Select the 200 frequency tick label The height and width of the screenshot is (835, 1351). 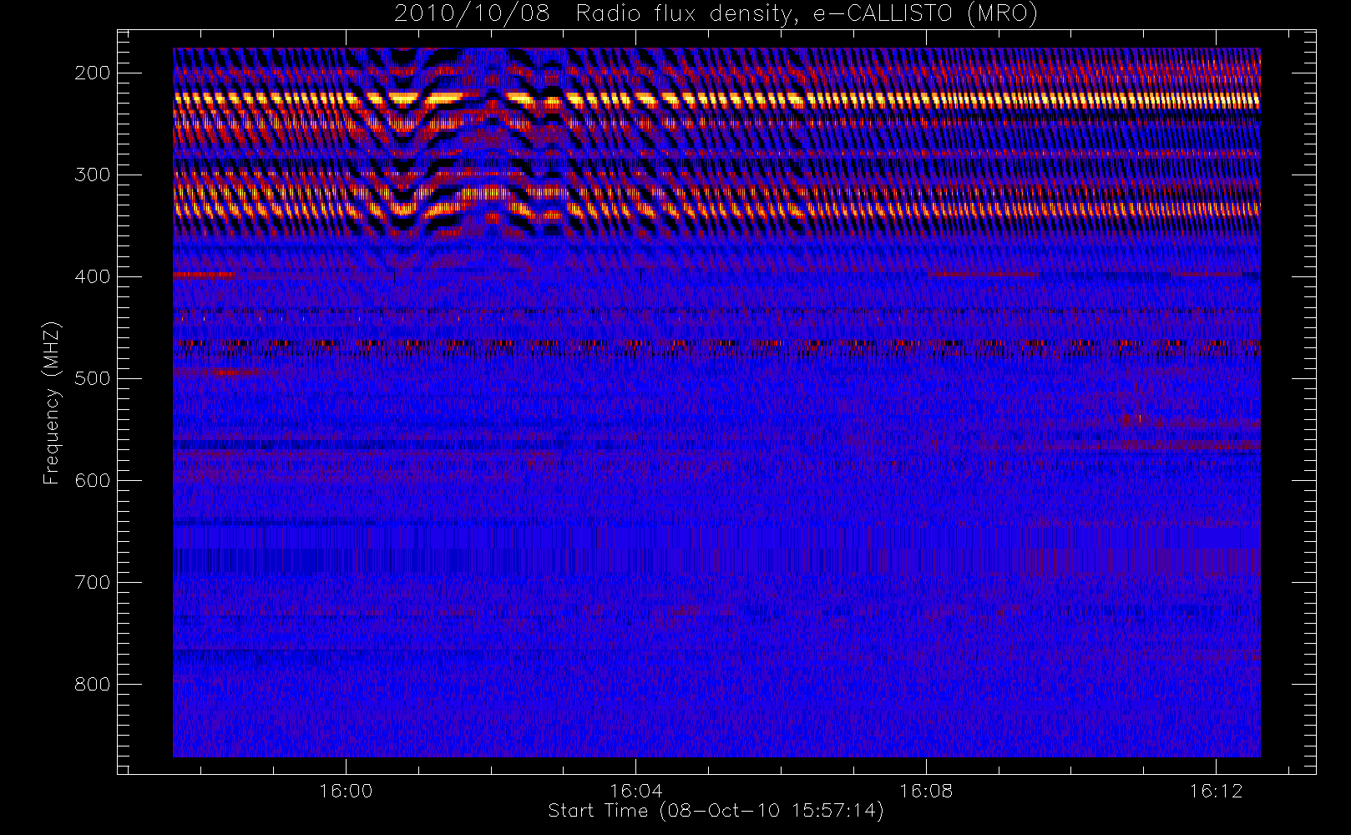pos(93,73)
